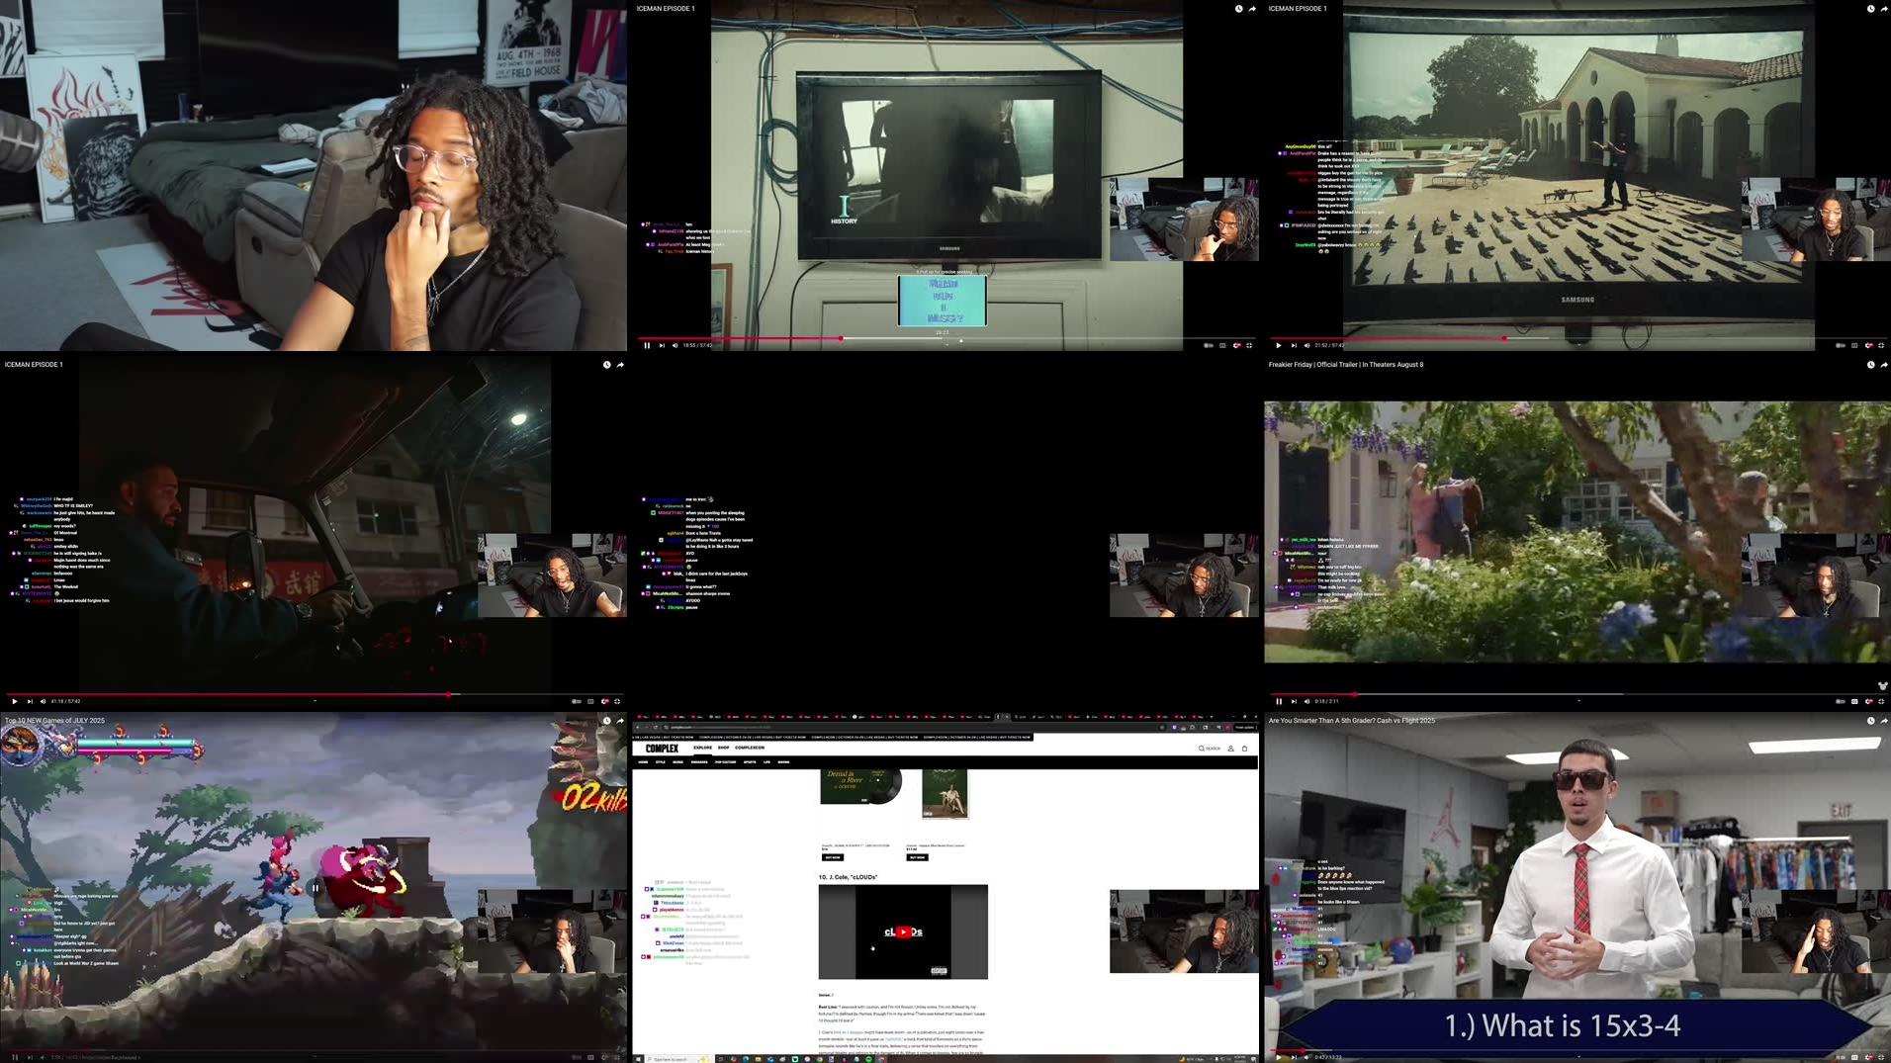Go fullscreen in the 41:18 ICEMAN player
This screenshot has height=1063, width=1891.
coord(617,701)
